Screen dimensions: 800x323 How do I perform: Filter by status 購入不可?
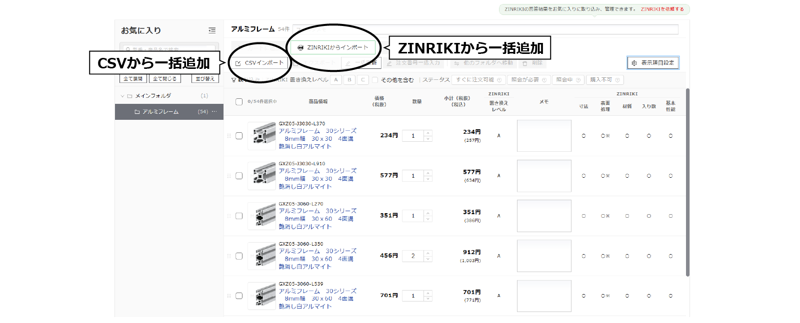click(x=605, y=80)
